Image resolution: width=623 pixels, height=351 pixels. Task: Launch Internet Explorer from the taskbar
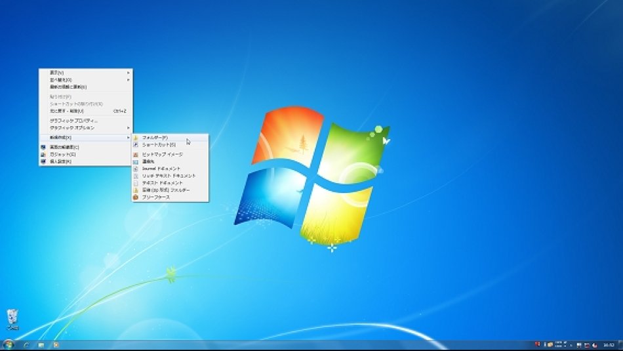[x=26, y=345]
